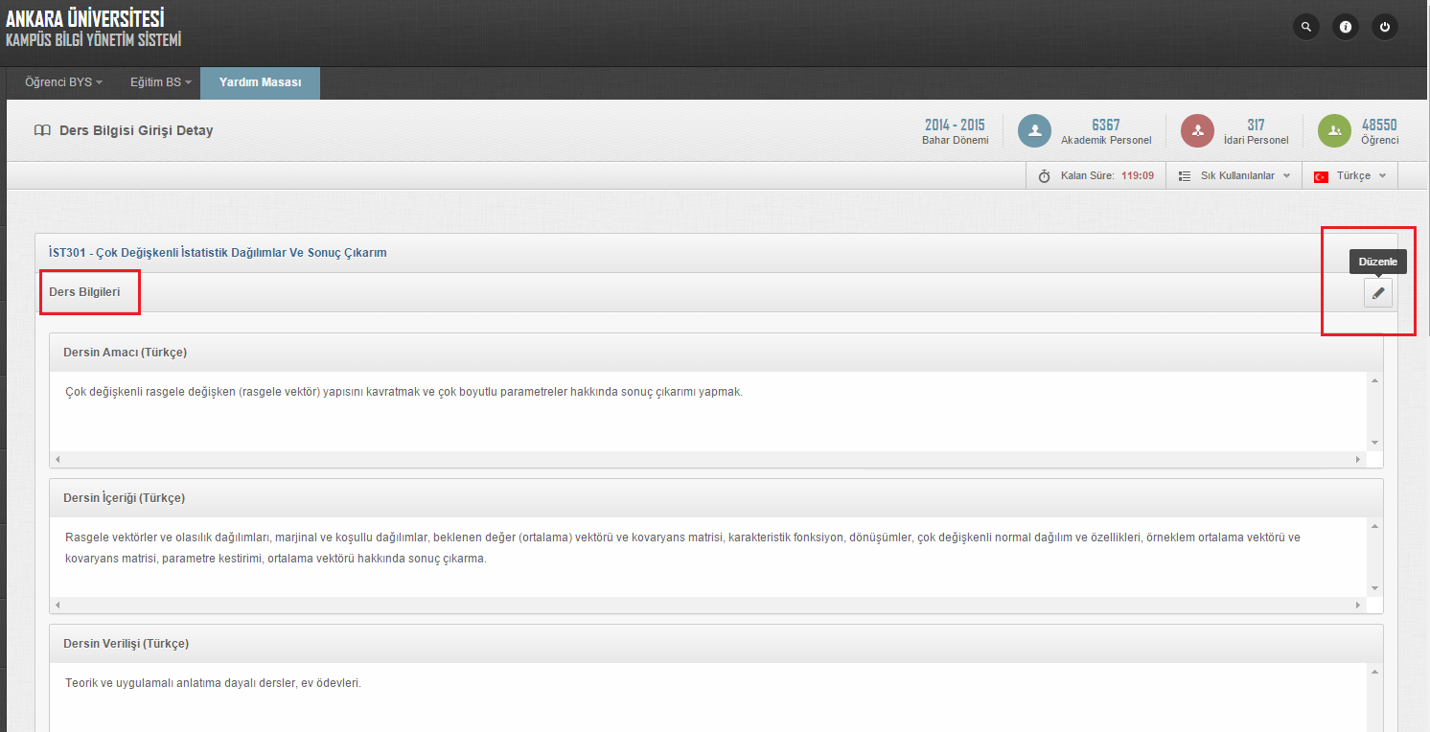The image size is (1430, 732).
Task: Click the Ders Bilgileri section header
Action: [x=84, y=292]
